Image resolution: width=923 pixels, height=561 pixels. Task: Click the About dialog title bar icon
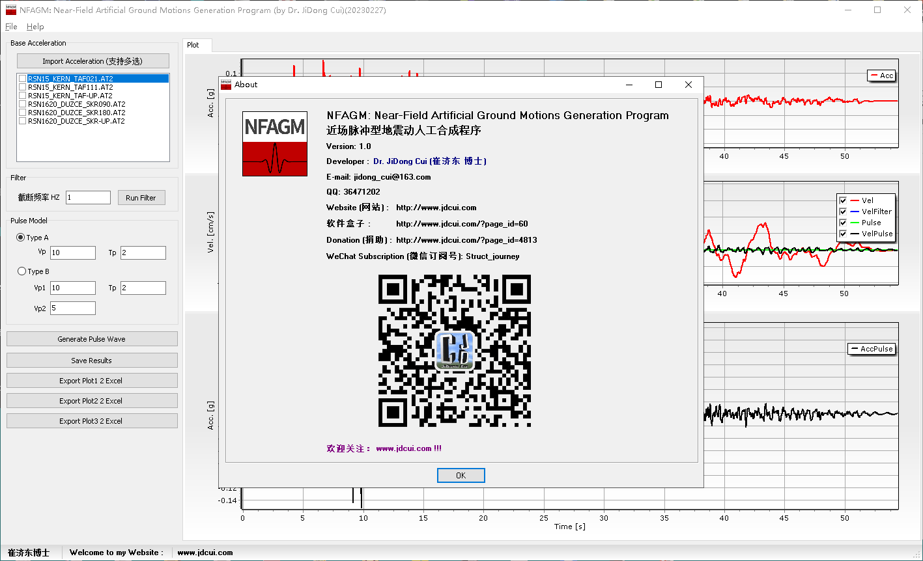(x=226, y=85)
